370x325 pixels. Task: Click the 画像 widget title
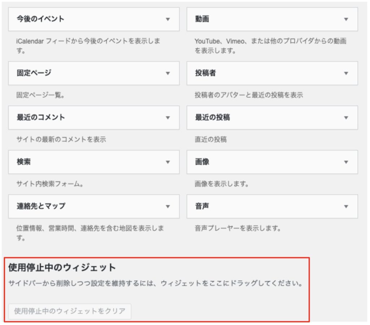(x=202, y=162)
